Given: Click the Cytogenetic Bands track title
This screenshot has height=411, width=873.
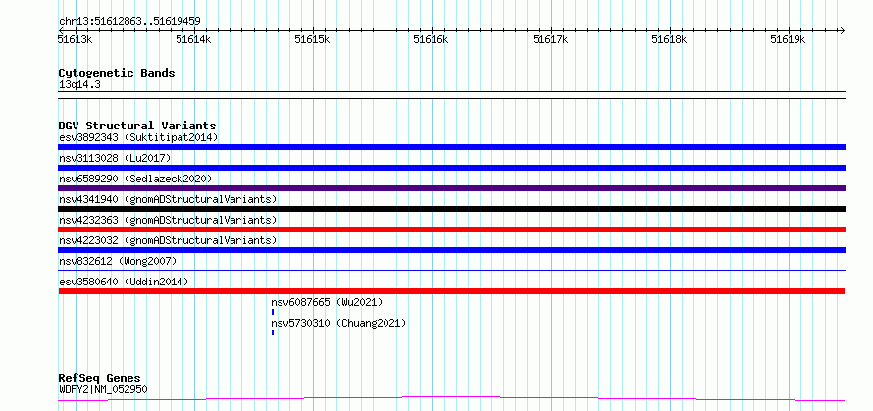Looking at the screenshot, I should tap(117, 73).
